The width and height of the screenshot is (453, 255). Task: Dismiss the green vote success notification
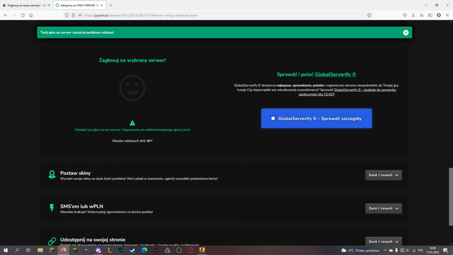click(x=405, y=33)
